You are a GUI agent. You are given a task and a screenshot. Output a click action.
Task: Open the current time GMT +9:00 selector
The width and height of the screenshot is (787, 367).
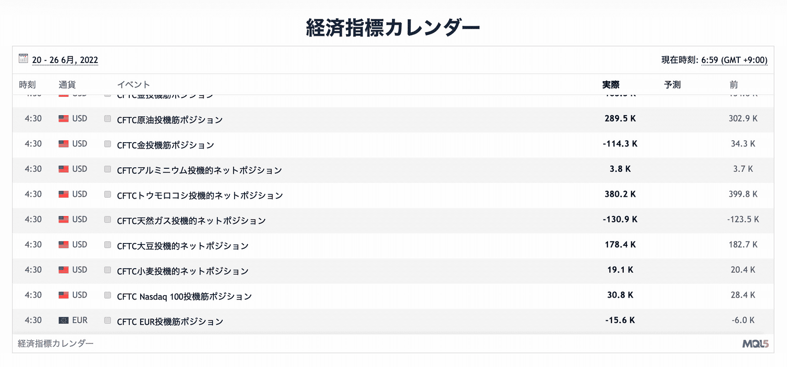(734, 60)
